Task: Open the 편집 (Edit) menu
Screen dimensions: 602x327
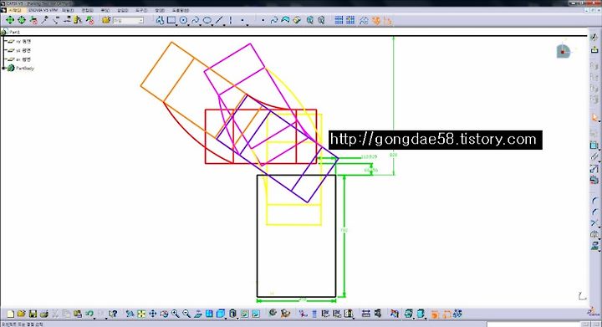Action: coord(87,10)
